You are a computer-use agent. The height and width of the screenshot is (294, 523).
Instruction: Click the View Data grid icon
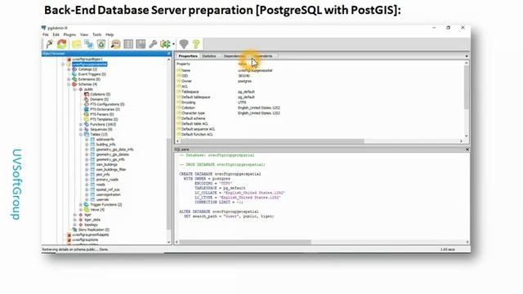(x=128, y=44)
